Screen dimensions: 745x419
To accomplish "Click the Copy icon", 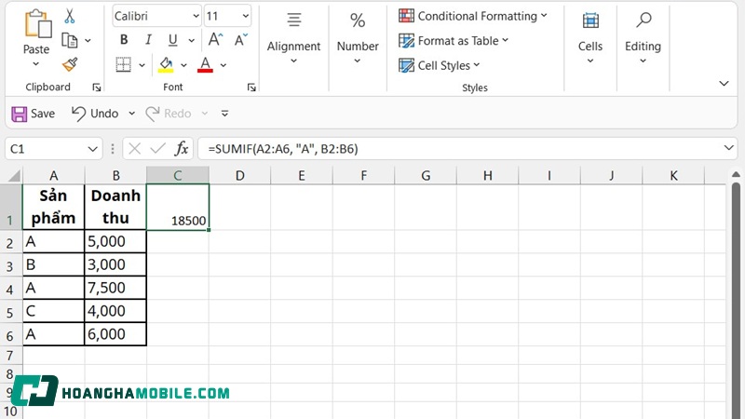I will tap(70, 41).
